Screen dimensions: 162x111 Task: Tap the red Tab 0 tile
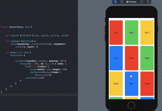(116, 33)
